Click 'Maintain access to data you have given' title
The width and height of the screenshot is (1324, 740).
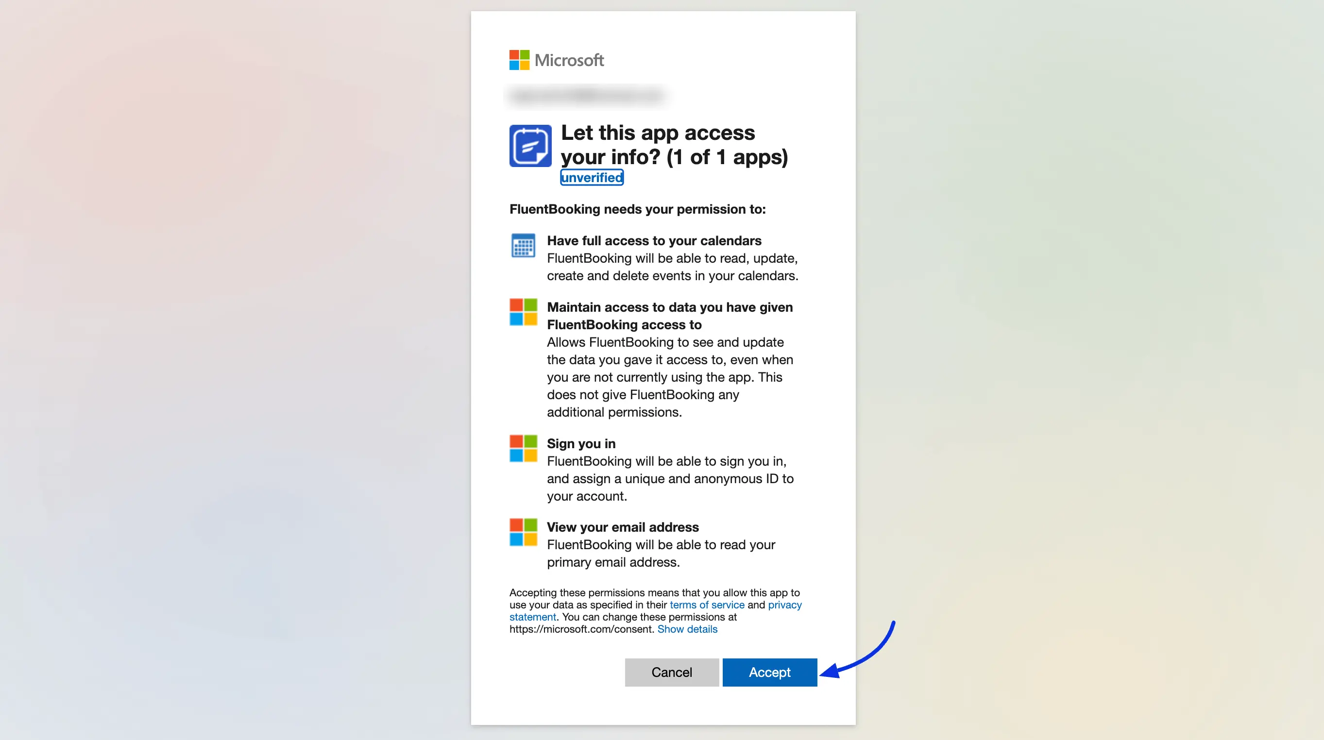tap(670, 316)
